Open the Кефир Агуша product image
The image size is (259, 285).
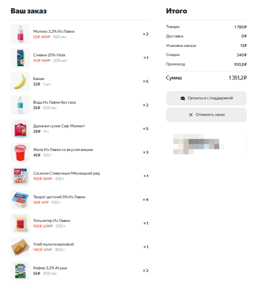point(20,270)
